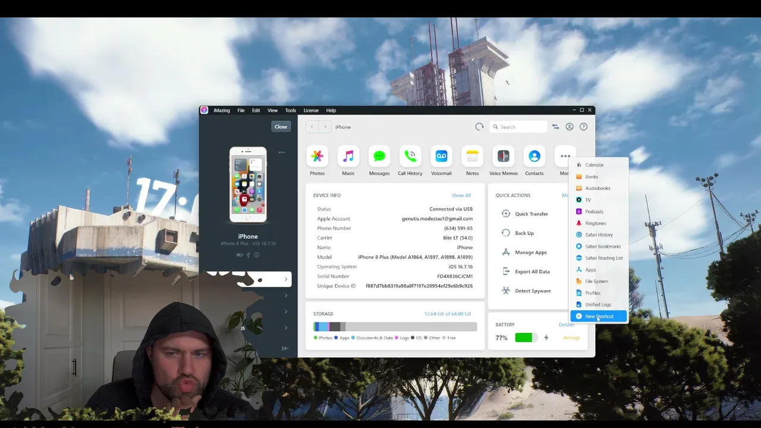Open the user account icon
Screen dimensions: 761x428
(x=570, y=127)
